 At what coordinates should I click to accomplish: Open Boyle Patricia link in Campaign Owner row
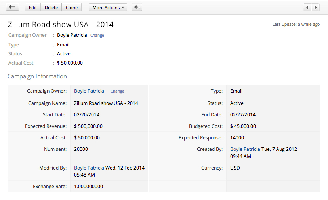point(89,91)
